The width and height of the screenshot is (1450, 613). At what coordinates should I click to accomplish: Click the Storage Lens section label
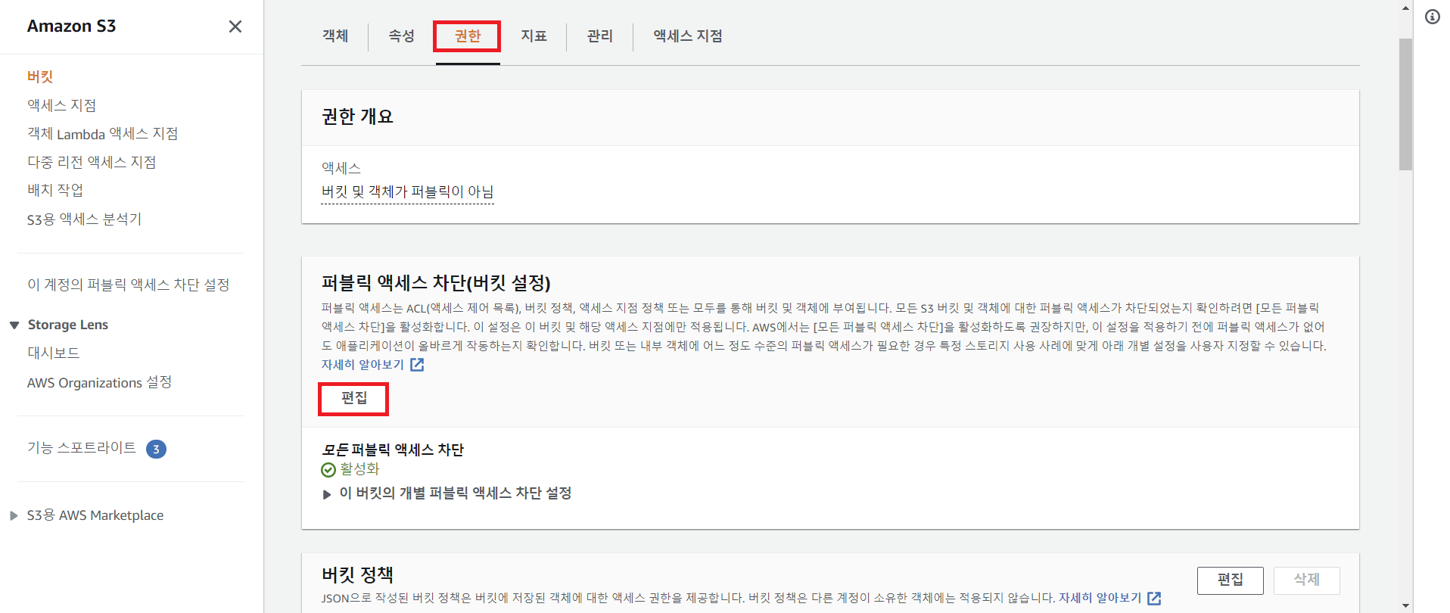(x=68, y=325)
